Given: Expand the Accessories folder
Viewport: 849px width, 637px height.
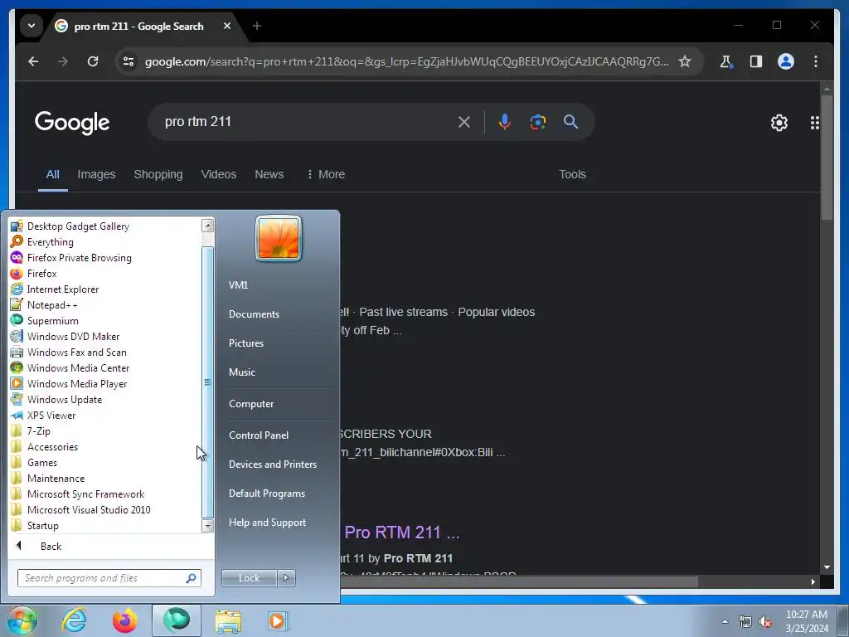Looking at the screenshot, I should tap(52, 447).
